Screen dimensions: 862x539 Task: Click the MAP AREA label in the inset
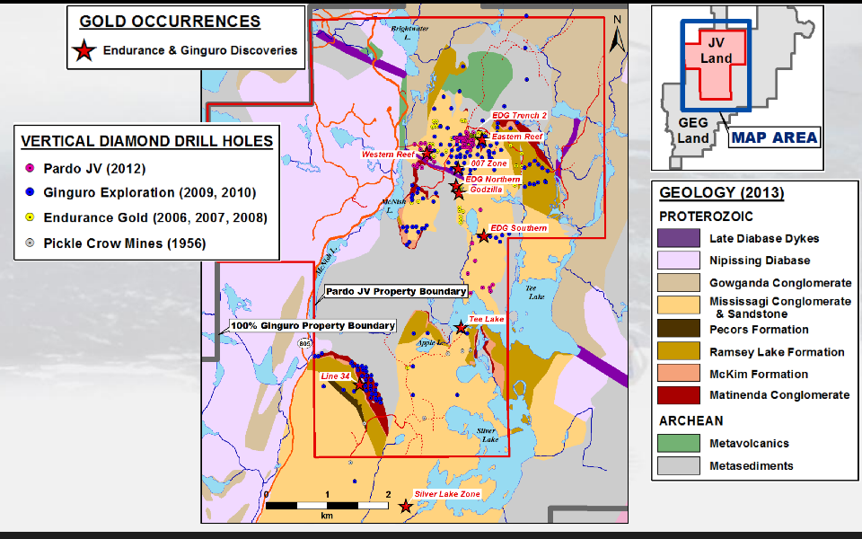click(x=773, y=137)
